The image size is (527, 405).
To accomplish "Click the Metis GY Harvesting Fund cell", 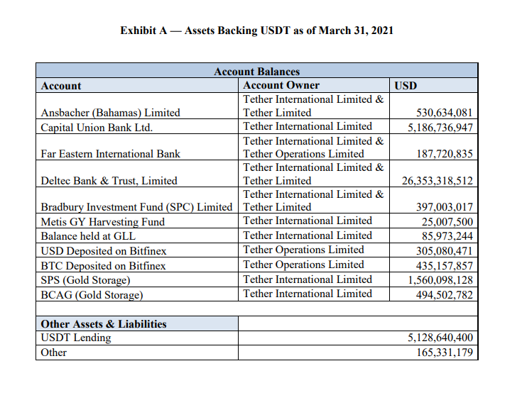I will [x=102, y=221].
